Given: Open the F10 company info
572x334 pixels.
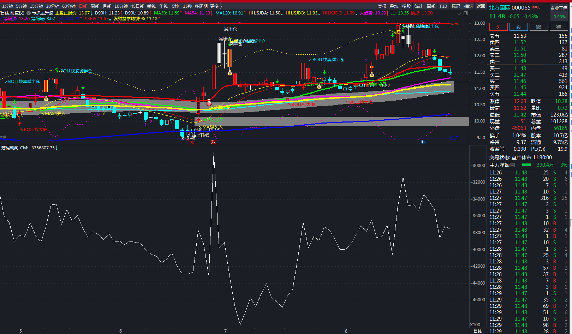Looking at the screenshot, I should point(443,6).
